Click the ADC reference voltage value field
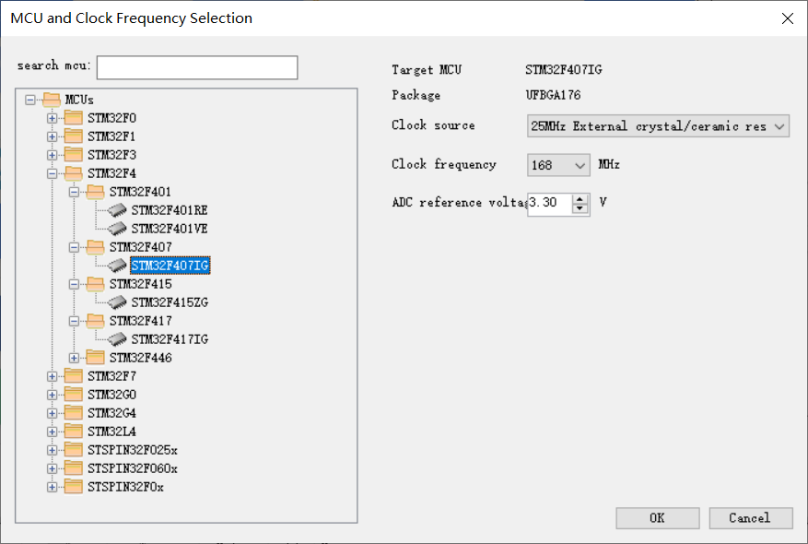Image resolution: width=808 pixels, height=544 pixels. [x=550, y=203]
